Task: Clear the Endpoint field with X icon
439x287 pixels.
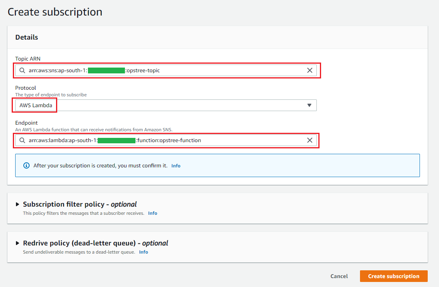Action: click(x=309, y=140)
